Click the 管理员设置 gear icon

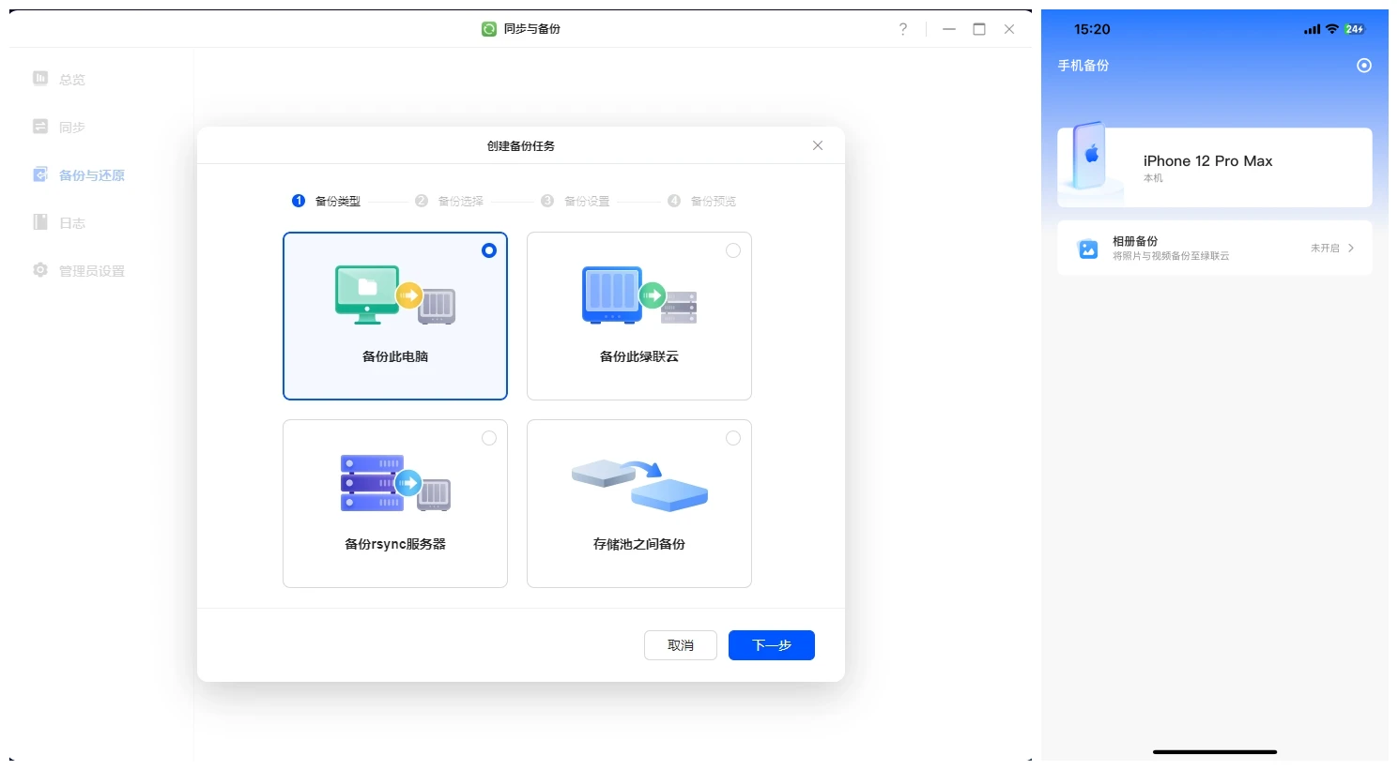click(40, 270)
